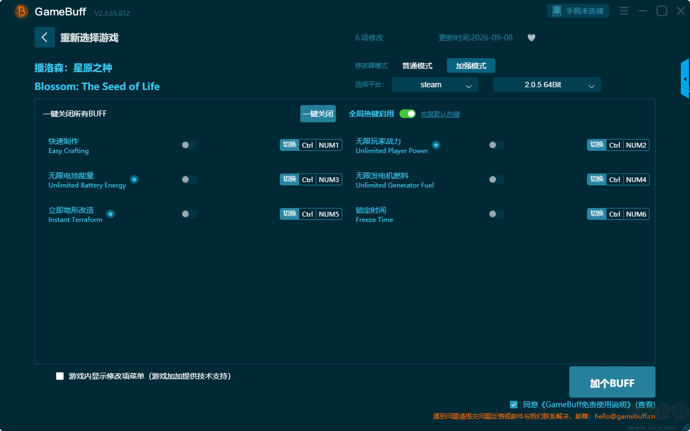The image size is (690, 431).
Task: Click the phone icon for mobile connection
Action: click(557, 11)
